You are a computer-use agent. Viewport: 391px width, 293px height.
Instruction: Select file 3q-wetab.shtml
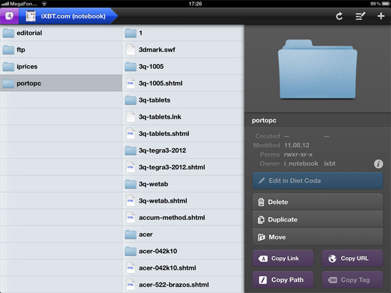(183, 201)
